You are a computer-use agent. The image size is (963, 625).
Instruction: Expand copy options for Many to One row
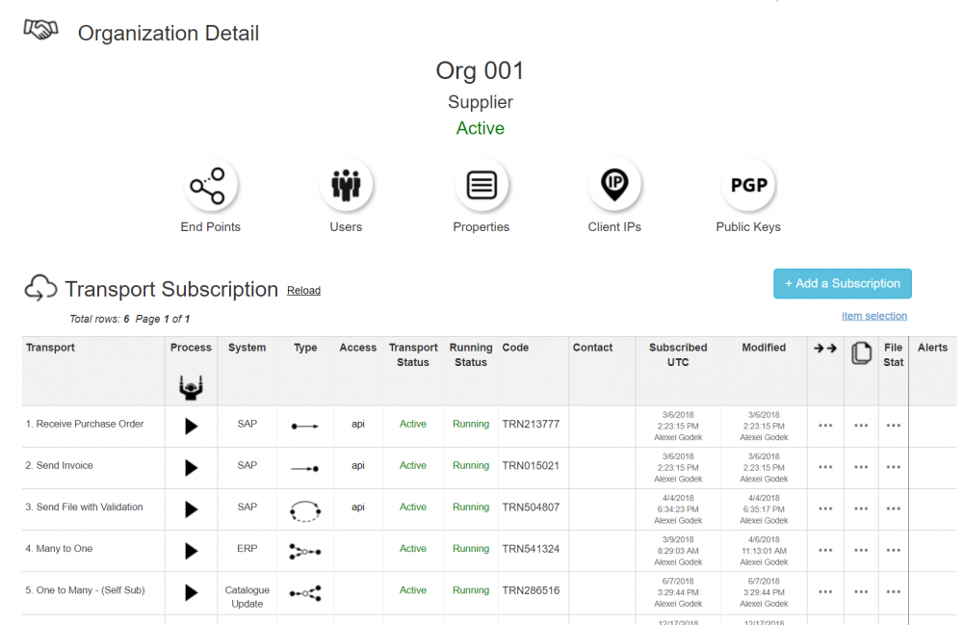861,550
